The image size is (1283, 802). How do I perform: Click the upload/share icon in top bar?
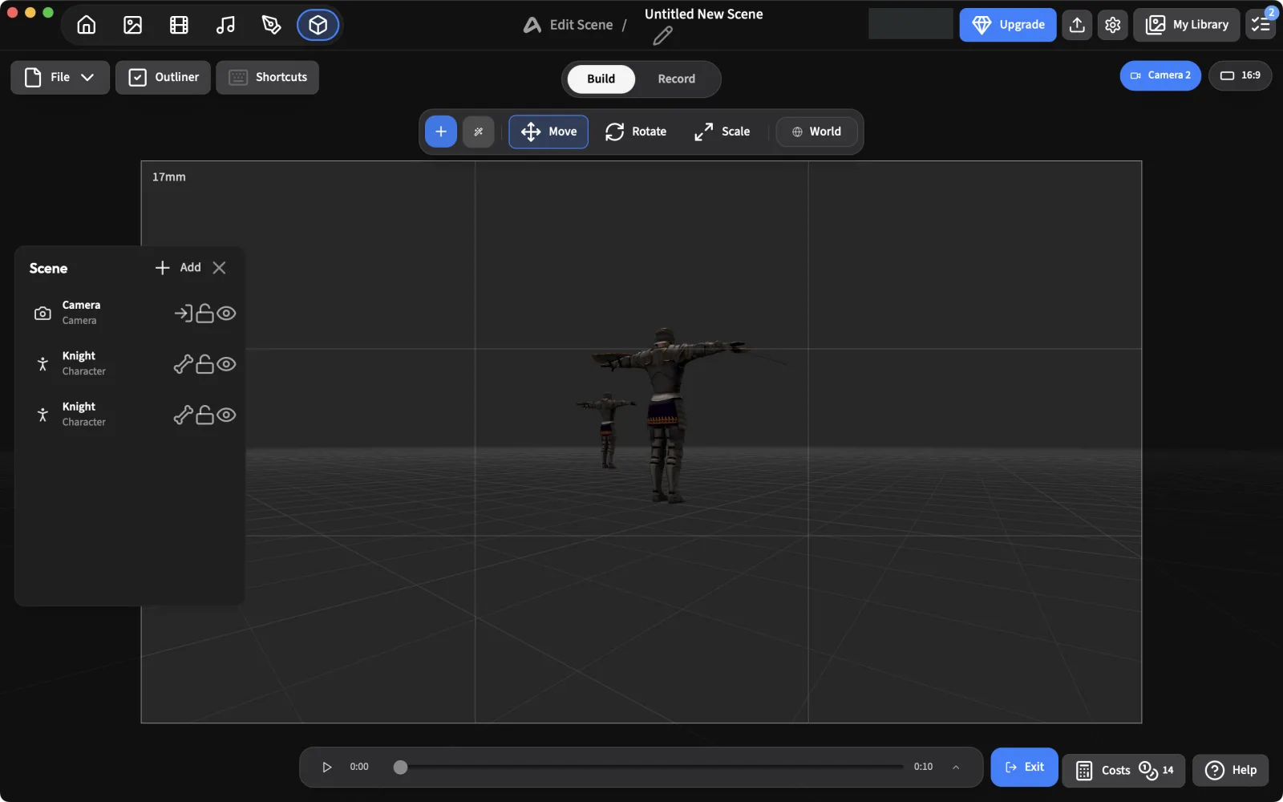point(1077,25)
